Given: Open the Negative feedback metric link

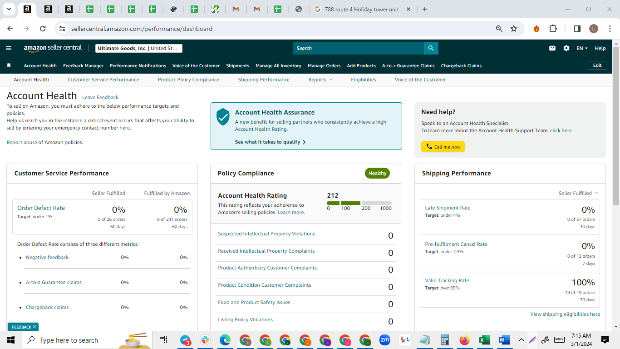Looking at the screenshot, I should pos(47,257).
